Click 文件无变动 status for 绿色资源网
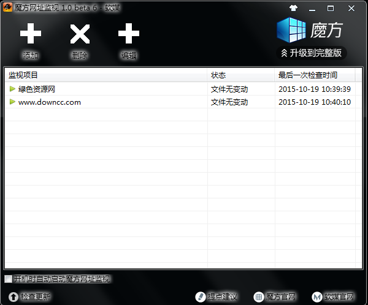 pyautogui.click(x=229, y=89)
